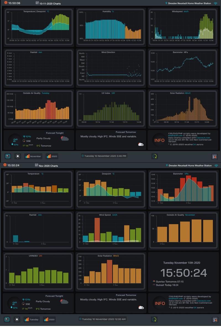The width and height of the screenshot is (221, 332).
Task: Click partly cloudy night icon in Nov 2020 Forecast Tonight
Action: (65, 301)
